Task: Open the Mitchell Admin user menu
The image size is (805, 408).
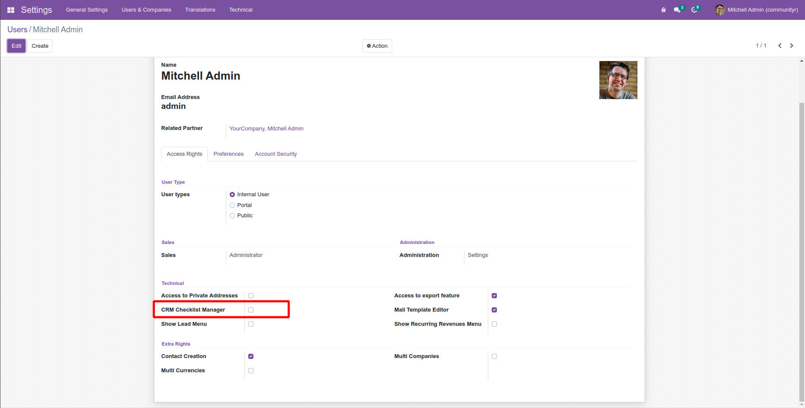Action: coord(756,10)
